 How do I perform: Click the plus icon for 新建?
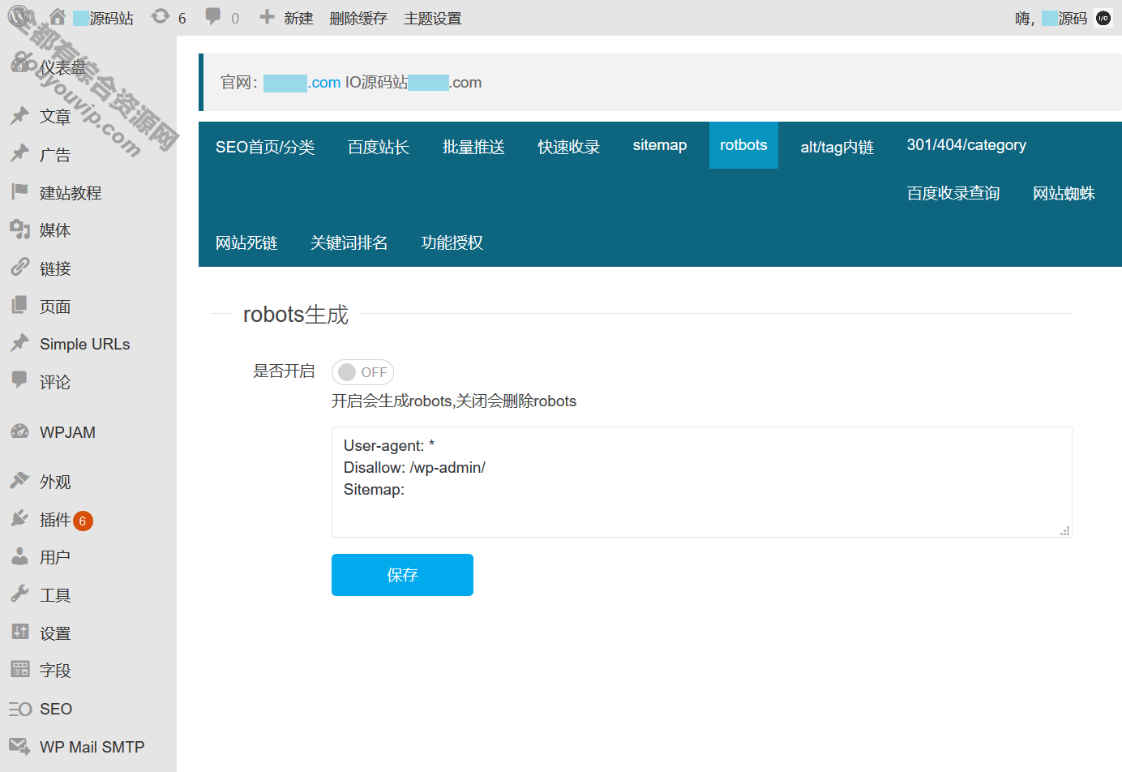(267, 17)
